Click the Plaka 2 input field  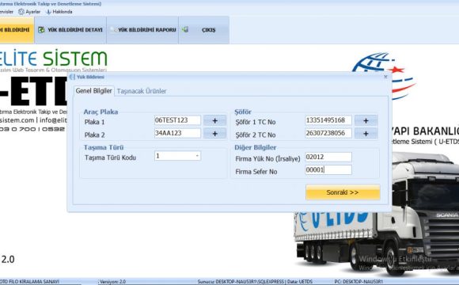coord(177,133)
